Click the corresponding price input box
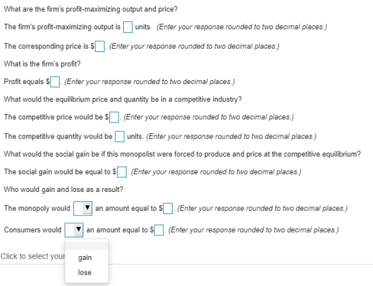The height and width of the screenshot is (286, 373). [x=100, y=46]
